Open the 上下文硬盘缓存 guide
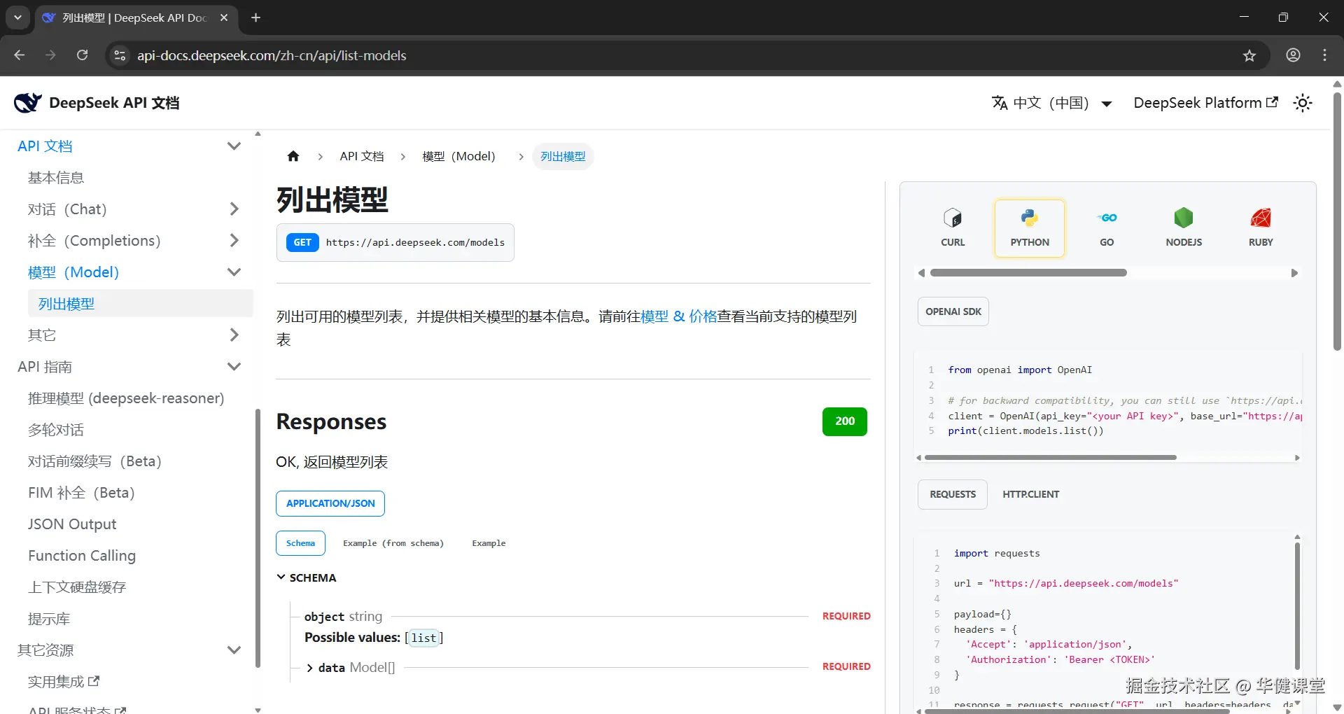 click(77, 587)
